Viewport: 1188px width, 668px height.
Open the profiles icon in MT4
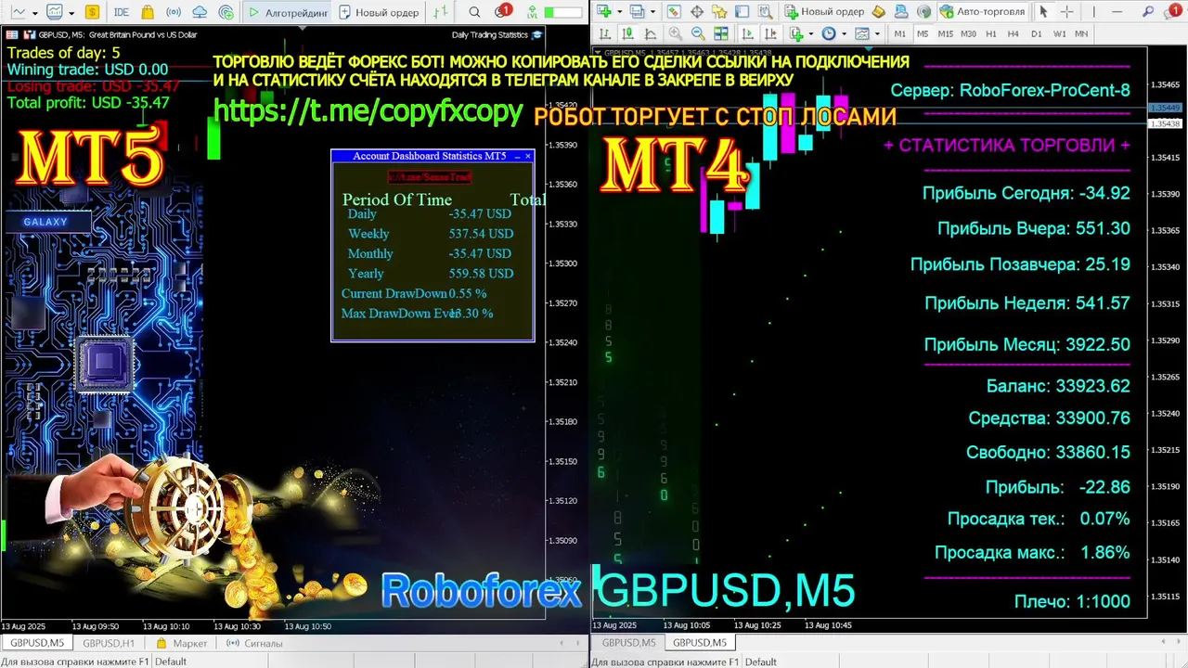point(637,11)
